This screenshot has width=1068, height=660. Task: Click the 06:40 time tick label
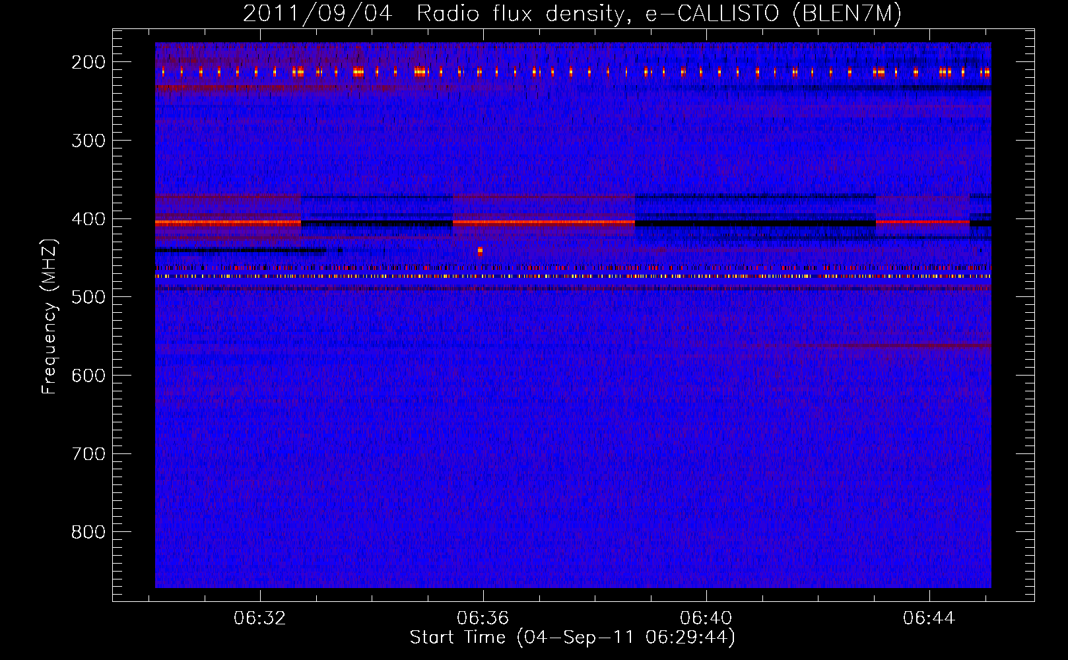706,618
